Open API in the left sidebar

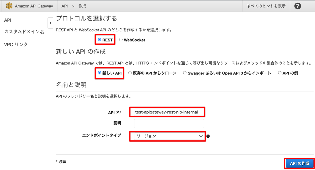point(8,20)
